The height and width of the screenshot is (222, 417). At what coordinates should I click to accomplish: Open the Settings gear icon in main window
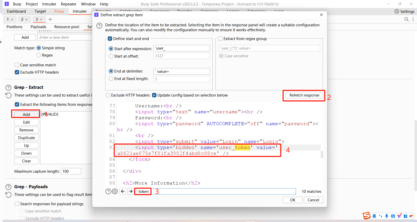pyautogui.click(x=397, y=11)
